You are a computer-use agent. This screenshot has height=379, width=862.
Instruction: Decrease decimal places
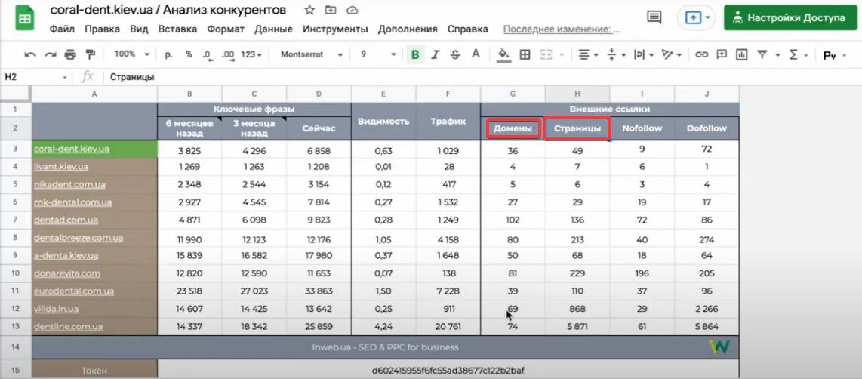pyautogui.click(x=207, y=54)
